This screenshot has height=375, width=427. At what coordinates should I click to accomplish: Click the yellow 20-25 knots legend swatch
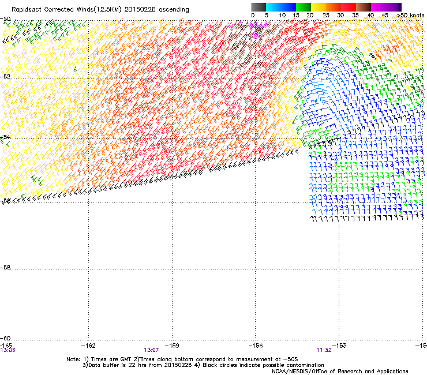319,7
